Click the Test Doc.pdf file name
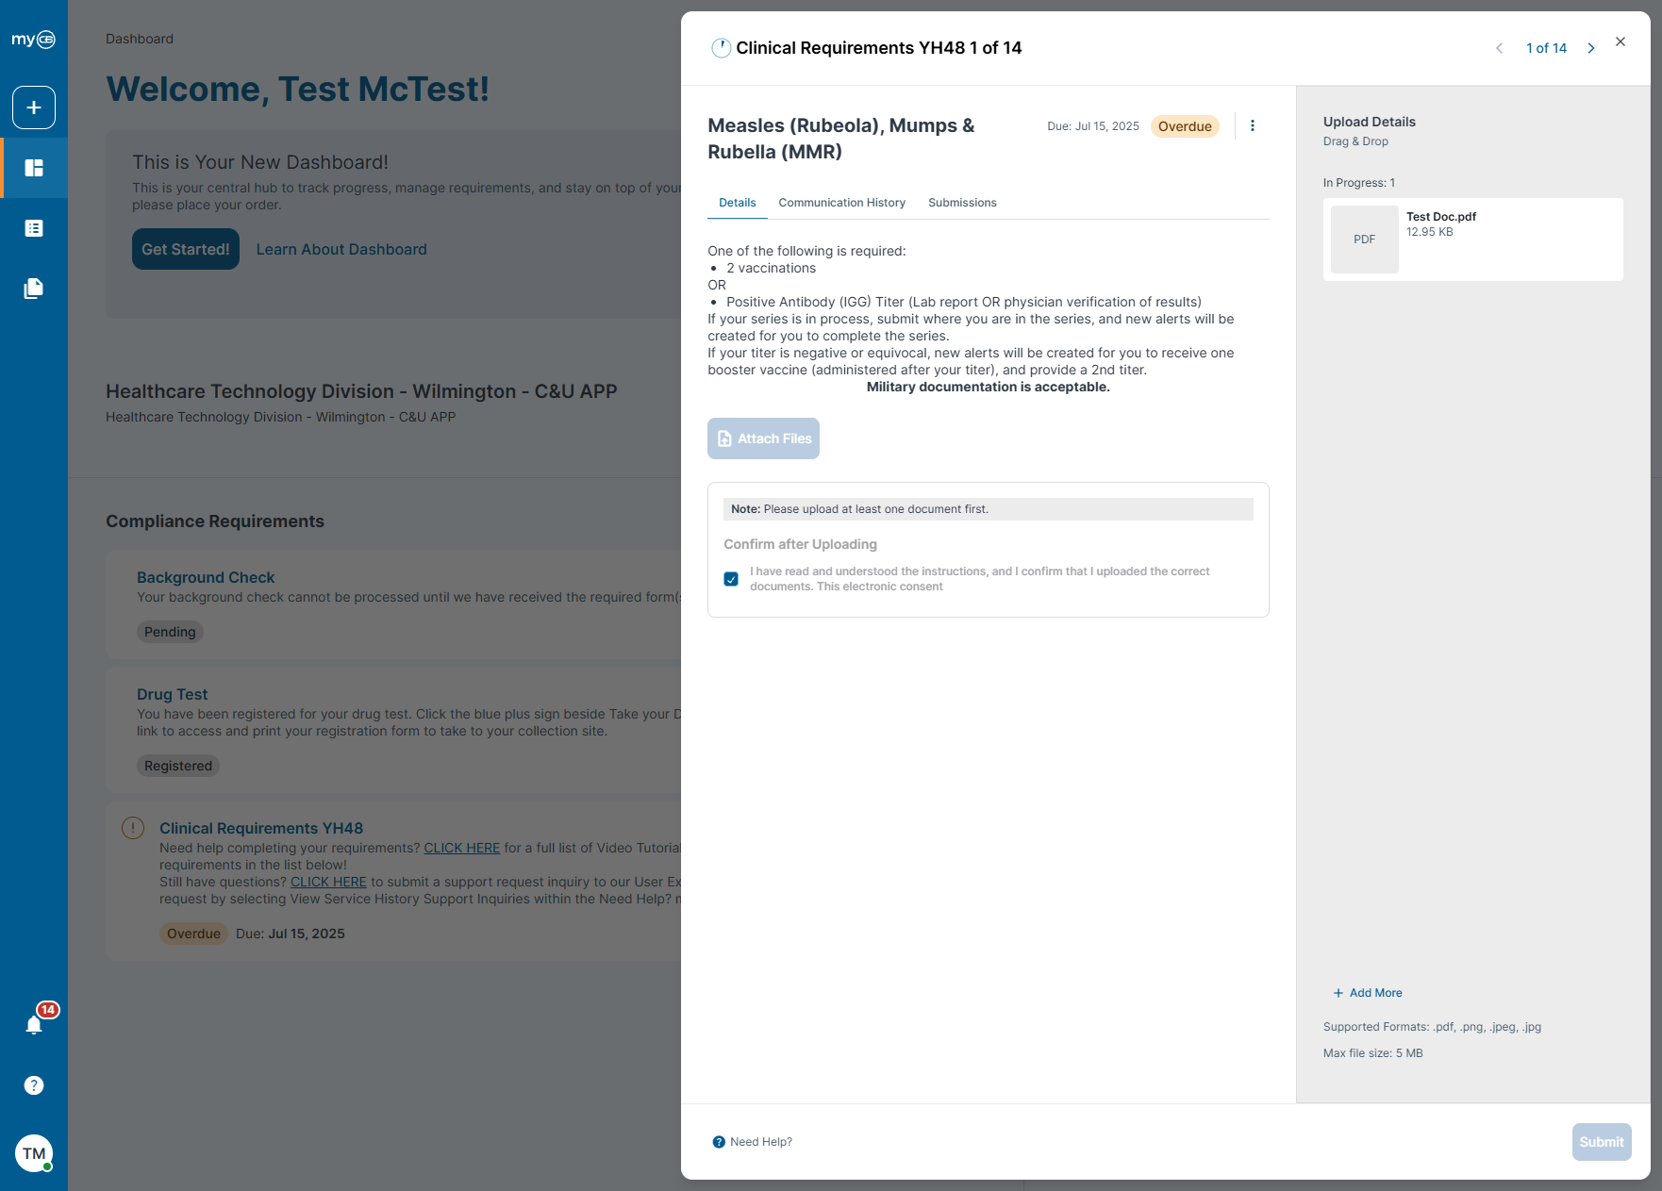The image size is (1662, 1191). 1441,217
